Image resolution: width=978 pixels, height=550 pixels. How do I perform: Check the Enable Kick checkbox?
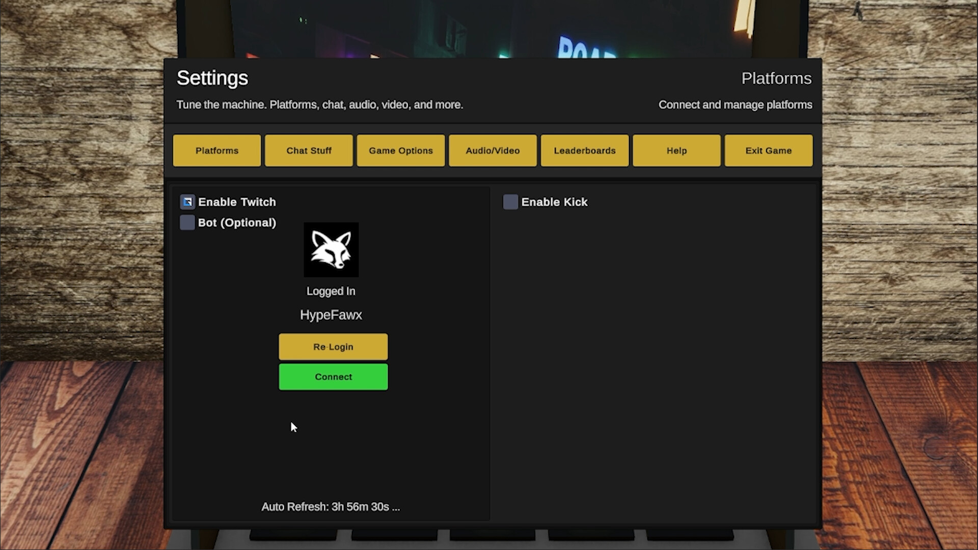coord(510,202)
